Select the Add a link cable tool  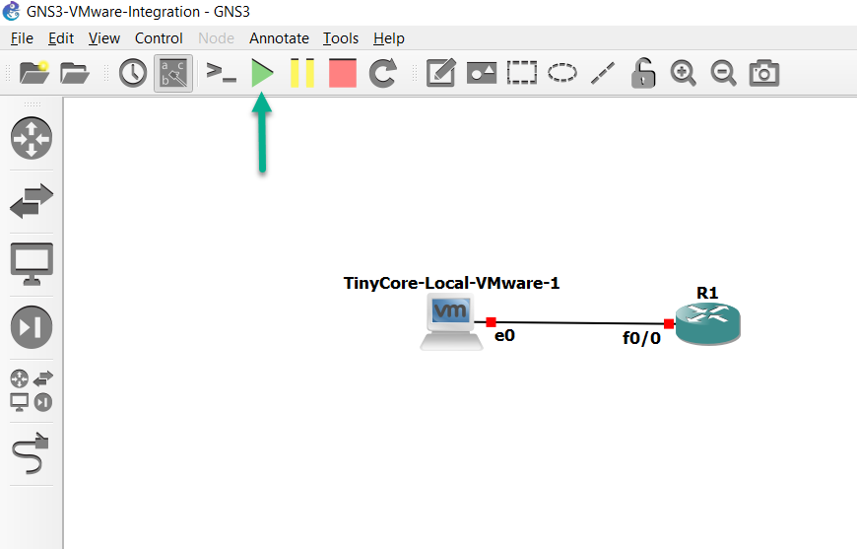[x=31, y=453]
